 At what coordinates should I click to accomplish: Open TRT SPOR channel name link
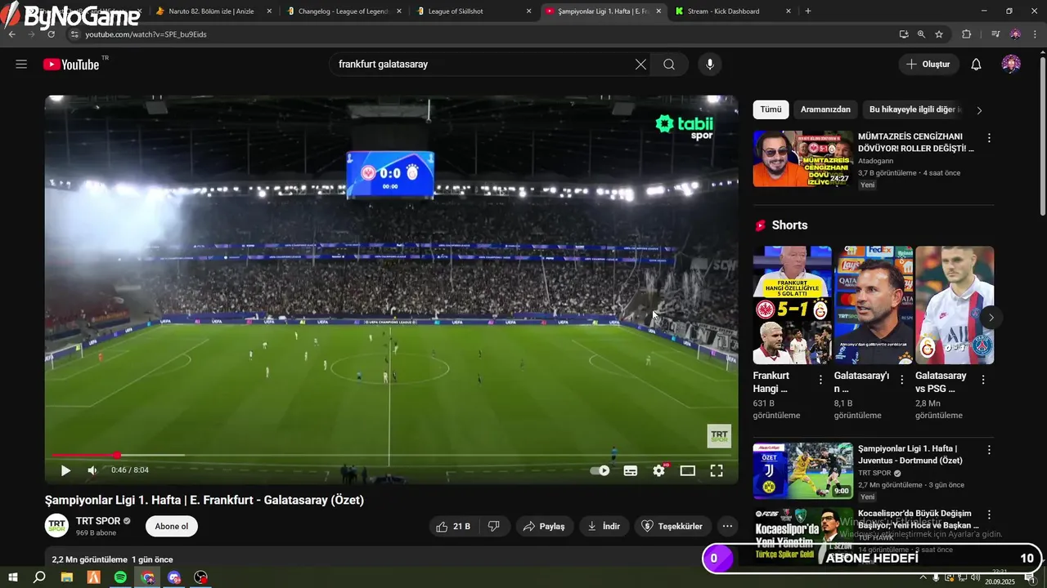point(97,521)
